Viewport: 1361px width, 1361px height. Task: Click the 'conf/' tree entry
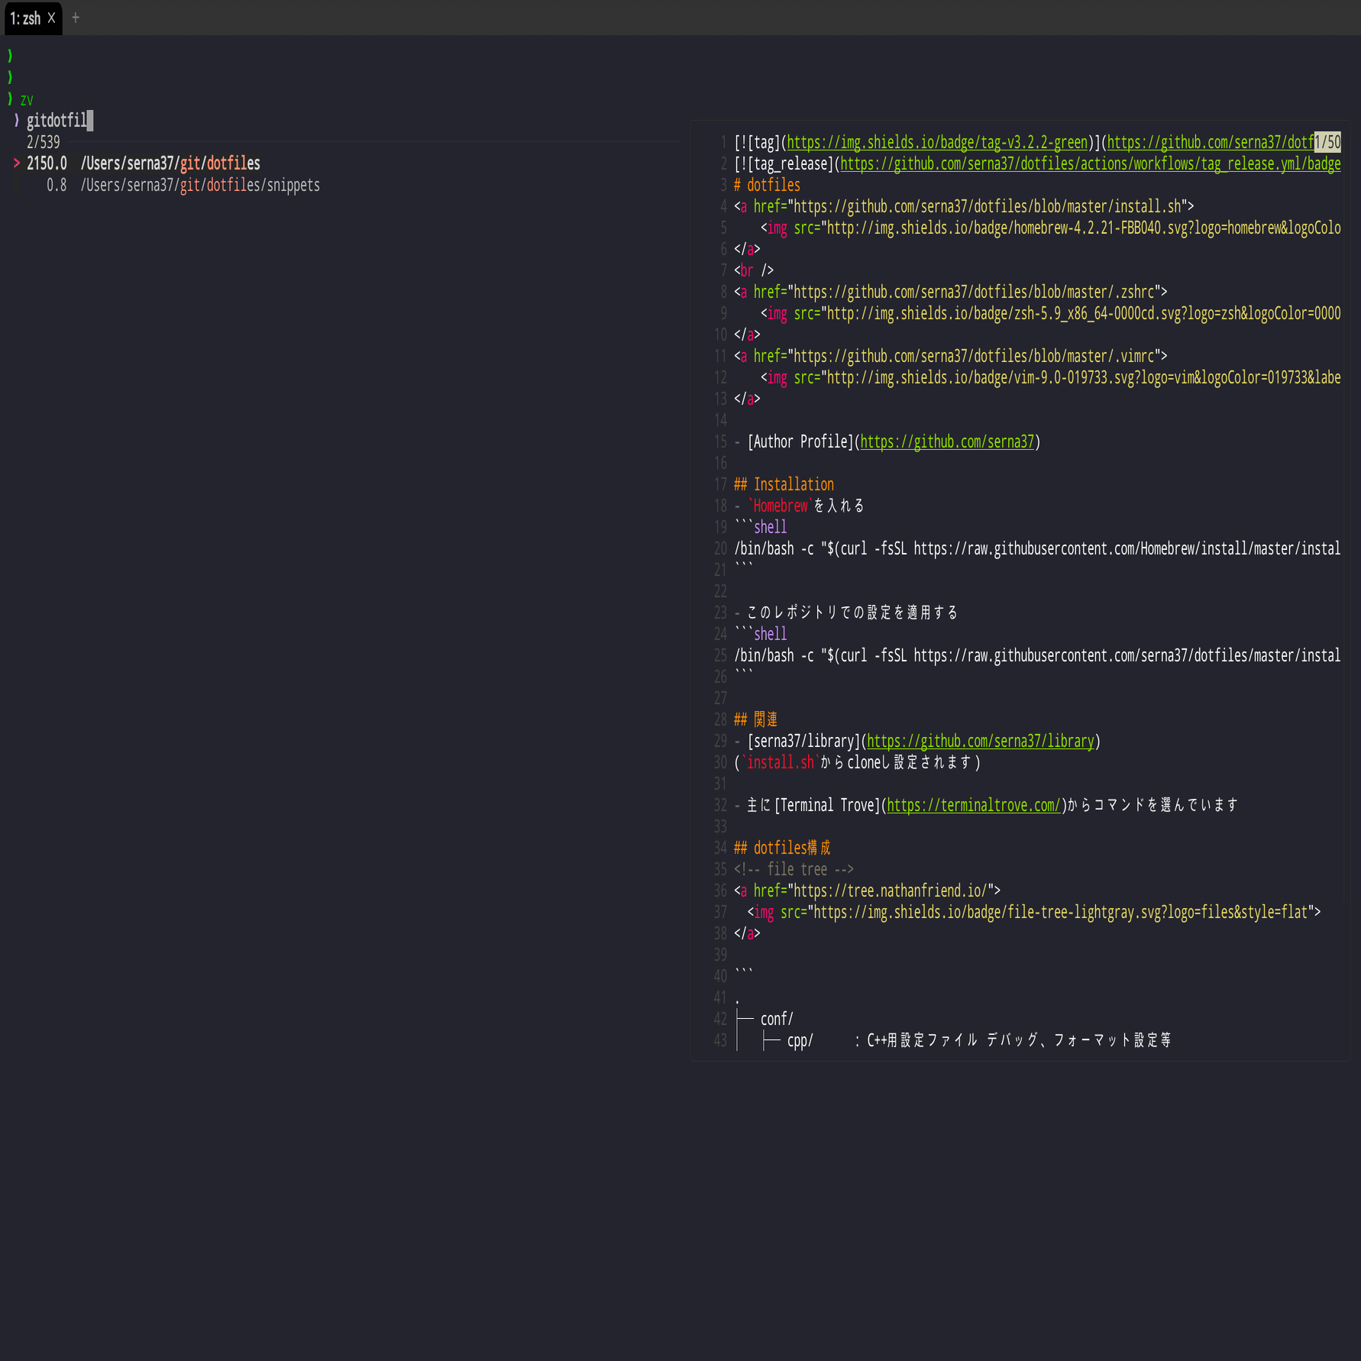(777, 1019)
